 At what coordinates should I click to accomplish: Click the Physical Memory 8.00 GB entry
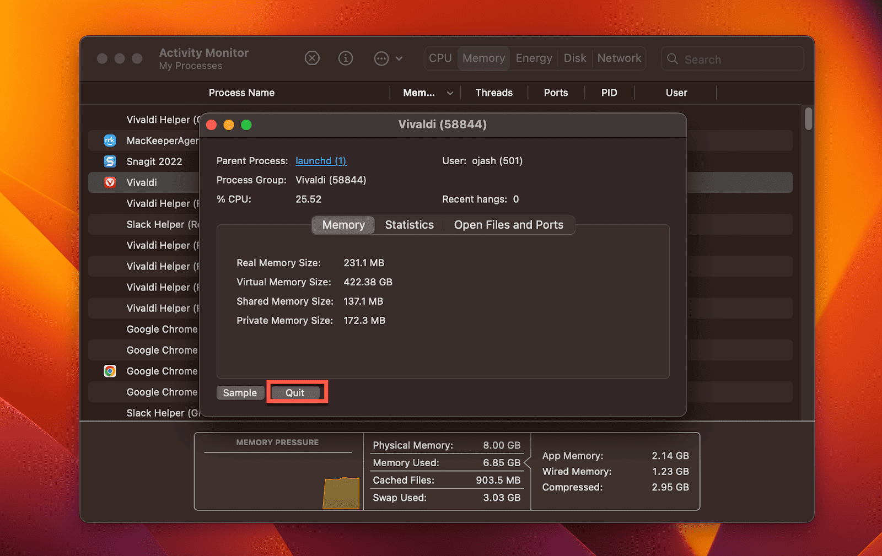447,445
